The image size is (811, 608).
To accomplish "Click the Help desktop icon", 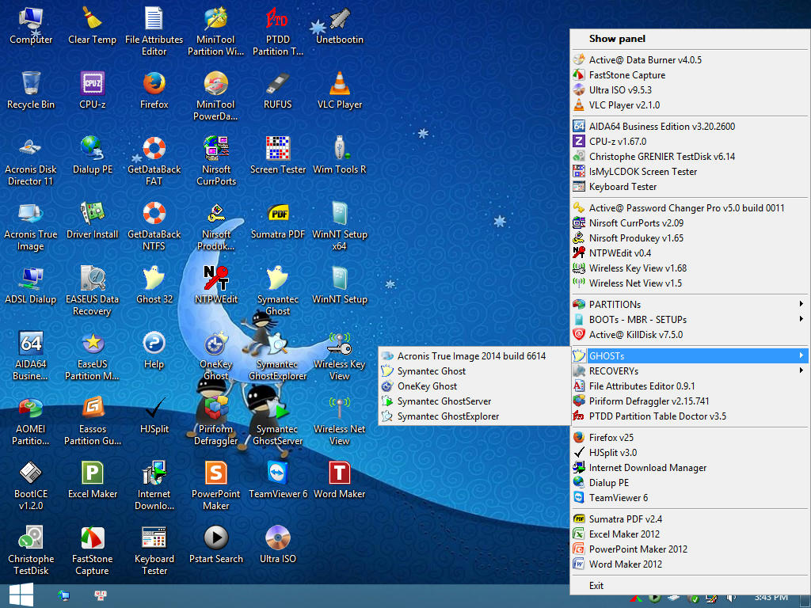I will pos(154,350).
